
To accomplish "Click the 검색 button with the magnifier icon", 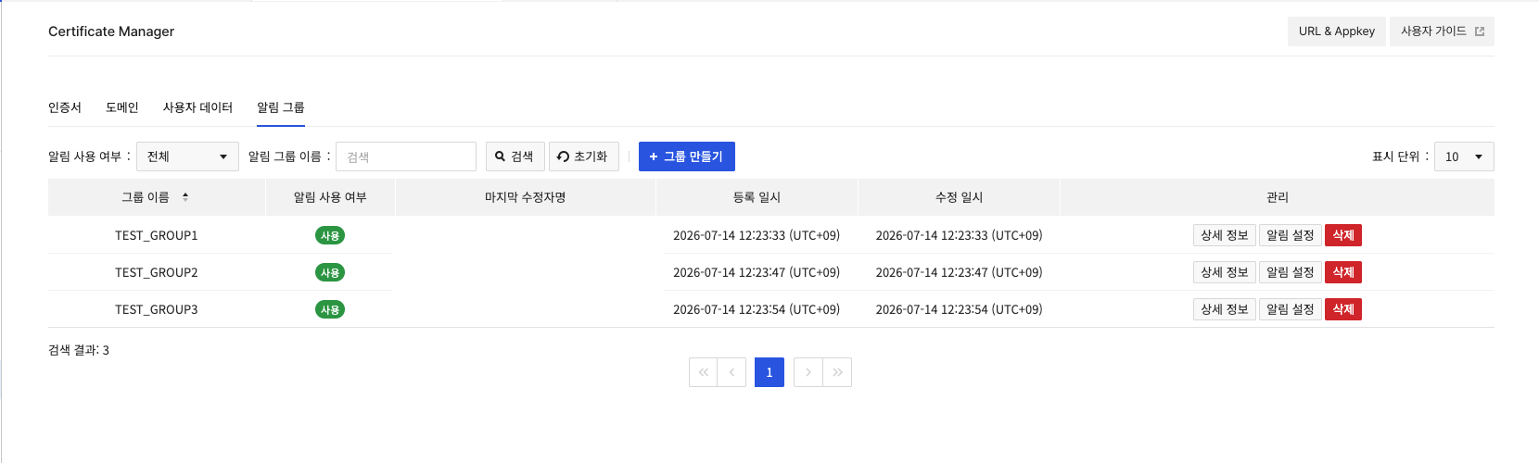I will [515, 156].
